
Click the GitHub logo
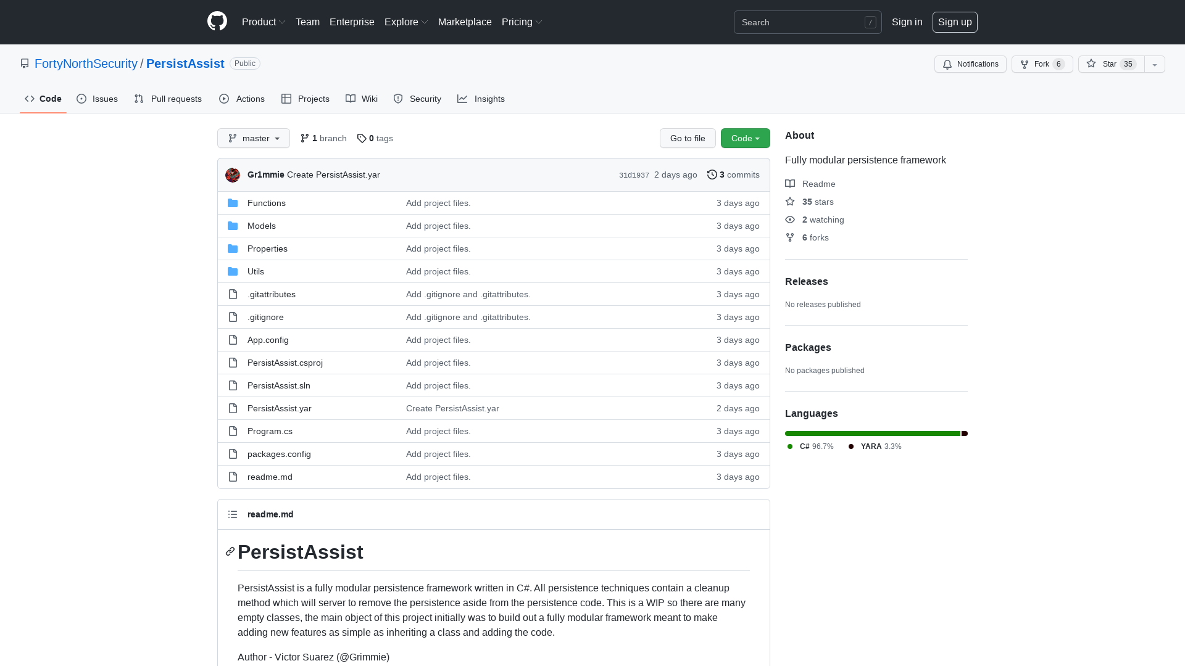point(217,22)
